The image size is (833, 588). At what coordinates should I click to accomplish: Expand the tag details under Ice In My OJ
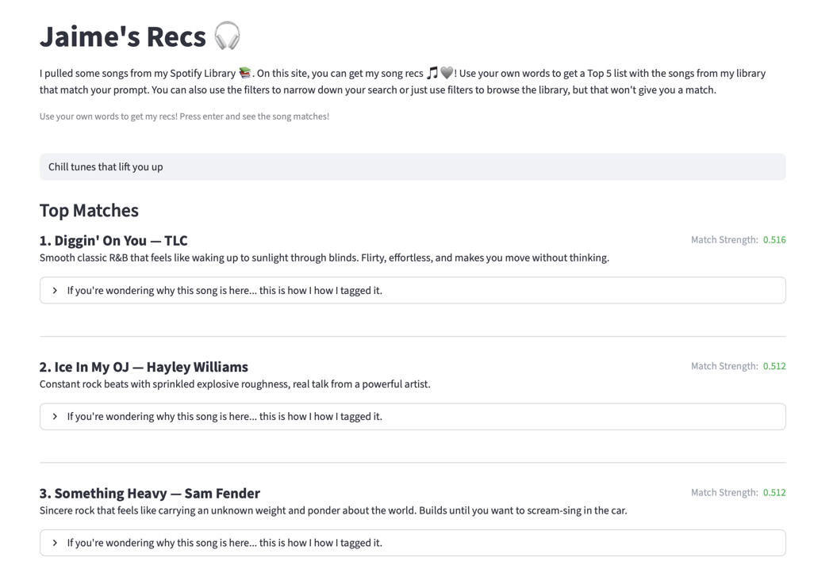click(x=413, y=417)
